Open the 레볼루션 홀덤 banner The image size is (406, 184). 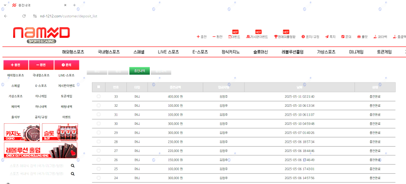(41, 150)
